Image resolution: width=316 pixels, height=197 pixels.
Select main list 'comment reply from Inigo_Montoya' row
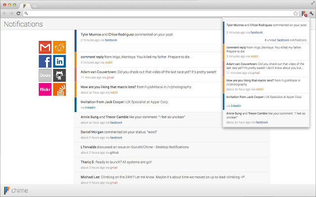149,60
